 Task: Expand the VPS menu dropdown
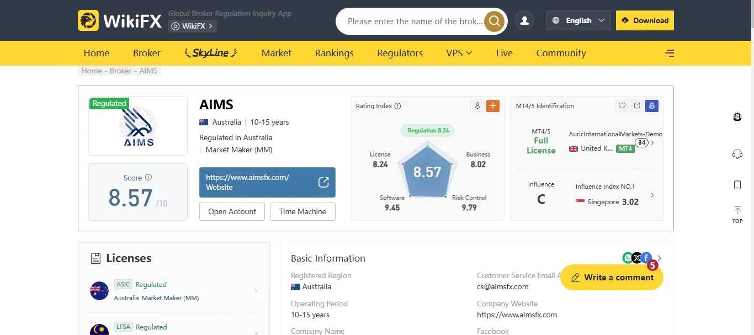tap(459, 53)
